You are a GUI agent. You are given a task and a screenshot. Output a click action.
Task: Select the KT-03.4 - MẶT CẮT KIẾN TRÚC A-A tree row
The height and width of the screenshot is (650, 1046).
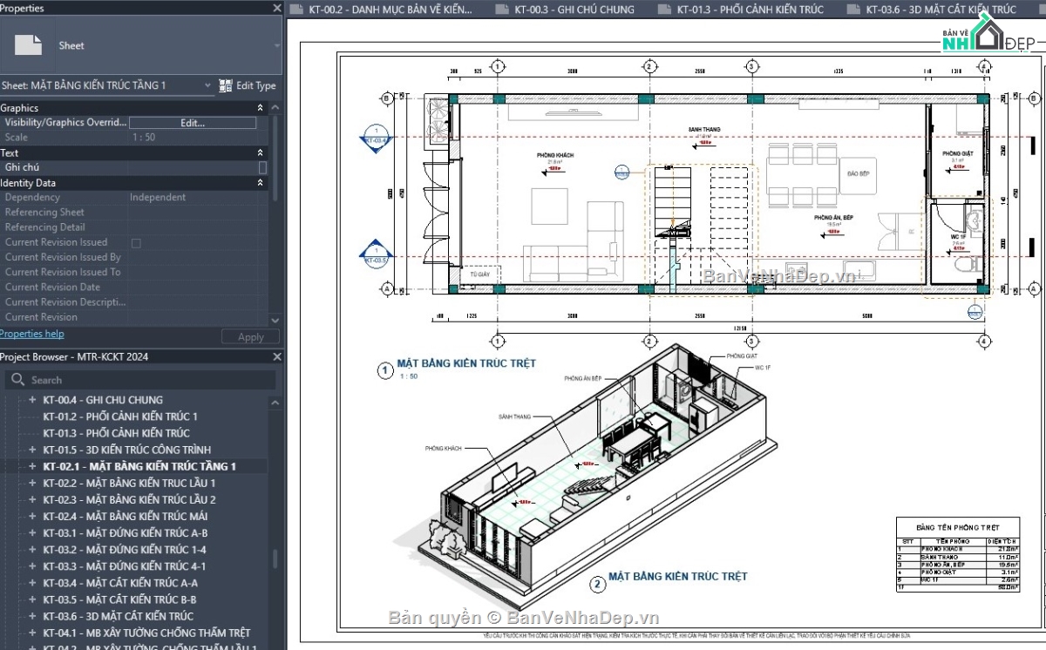tap(120, 583)
